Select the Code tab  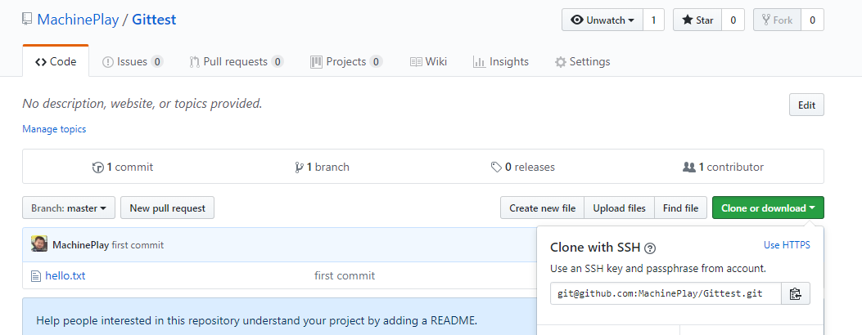pyautogui.click(x=56, y=61)
